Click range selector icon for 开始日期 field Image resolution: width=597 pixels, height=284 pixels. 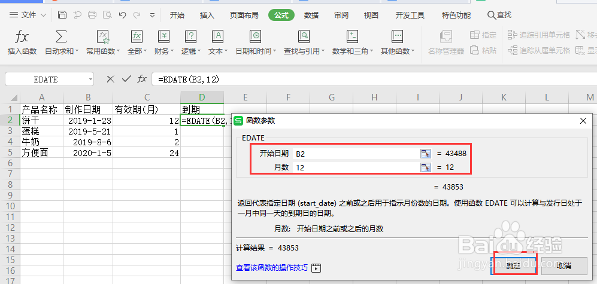click(x=426, y=154)
